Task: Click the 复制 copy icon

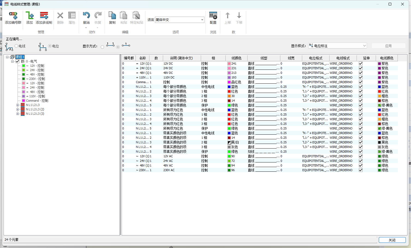Action: [112, 16]
